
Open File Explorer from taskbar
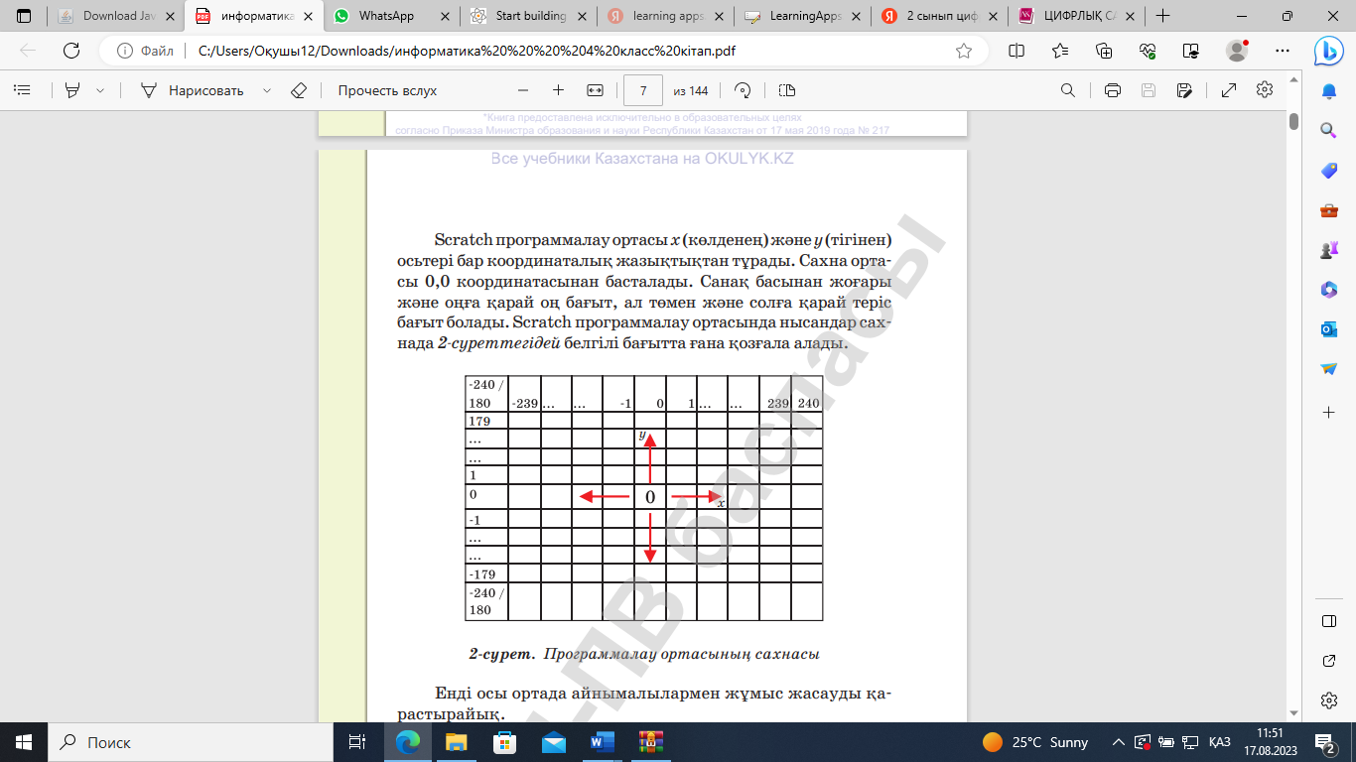pos(456,742)
